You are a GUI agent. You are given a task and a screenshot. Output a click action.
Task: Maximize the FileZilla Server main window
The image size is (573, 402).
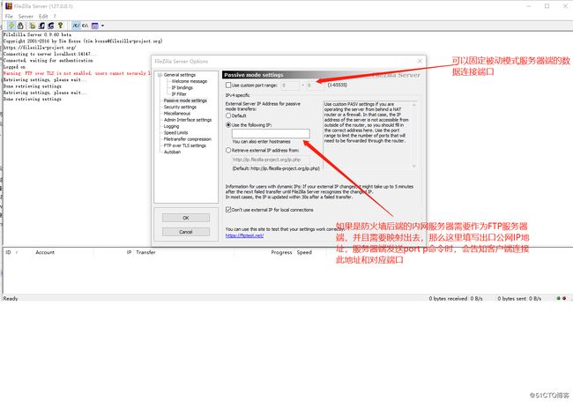click(547, 6)
